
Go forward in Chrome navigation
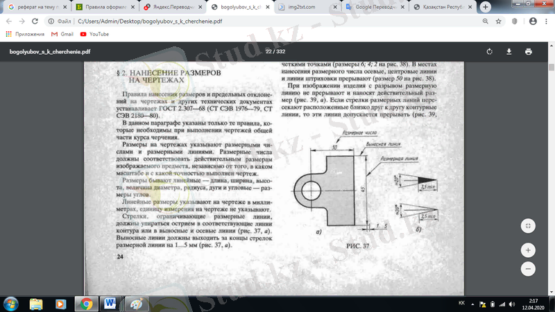tap(22, 21)
